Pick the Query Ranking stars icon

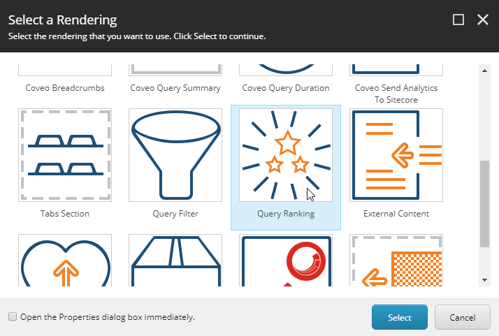tap(286, 155)
